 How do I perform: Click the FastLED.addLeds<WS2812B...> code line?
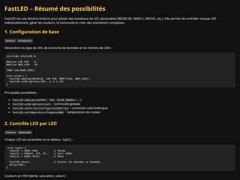click(x=49, y=79)
